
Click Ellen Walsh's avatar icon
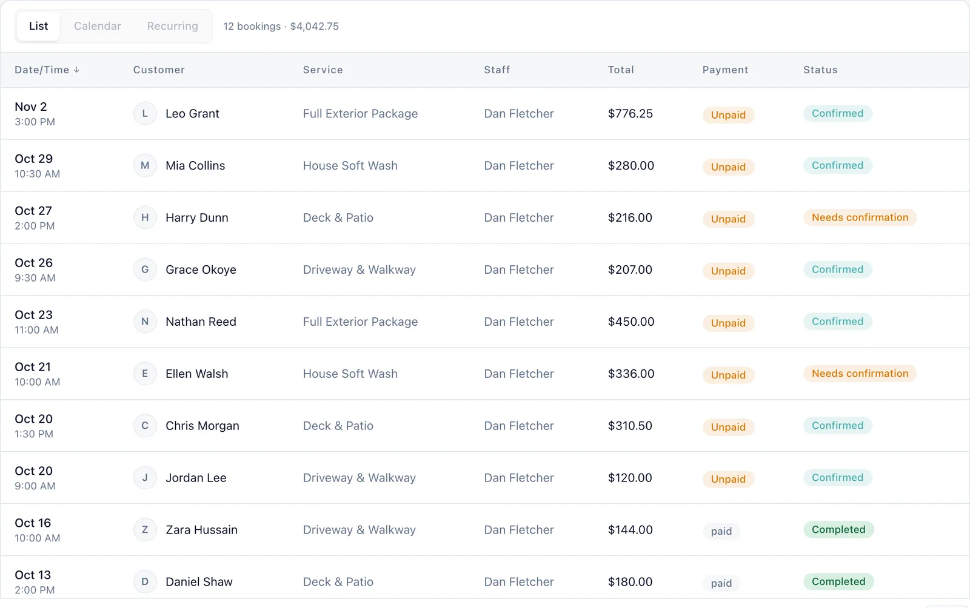point(145,374)
